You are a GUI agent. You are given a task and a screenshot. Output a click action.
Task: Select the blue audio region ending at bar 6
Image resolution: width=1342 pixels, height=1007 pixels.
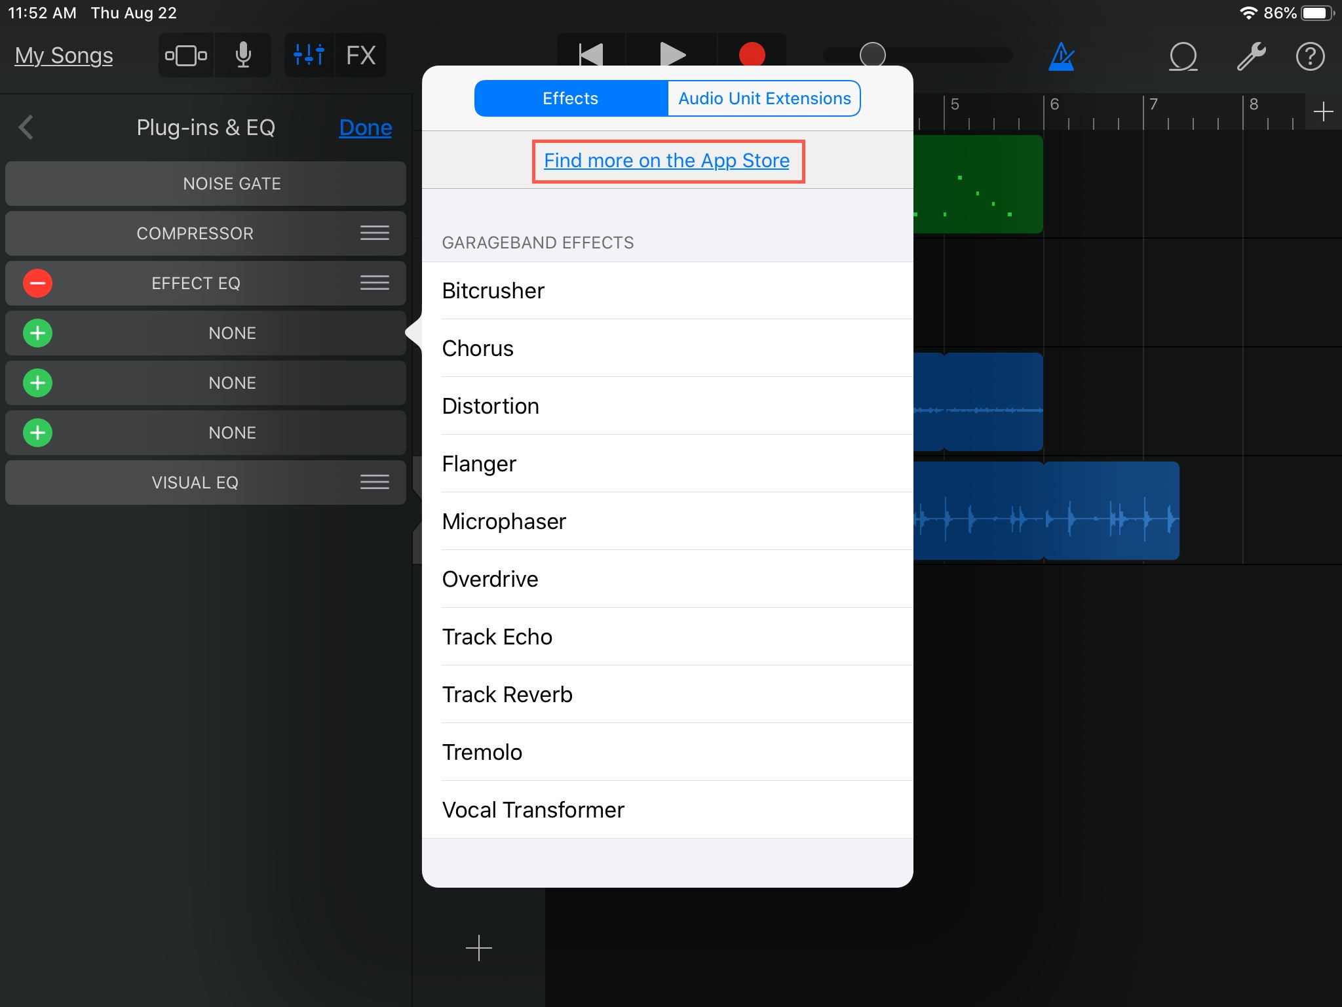[993, 402]
